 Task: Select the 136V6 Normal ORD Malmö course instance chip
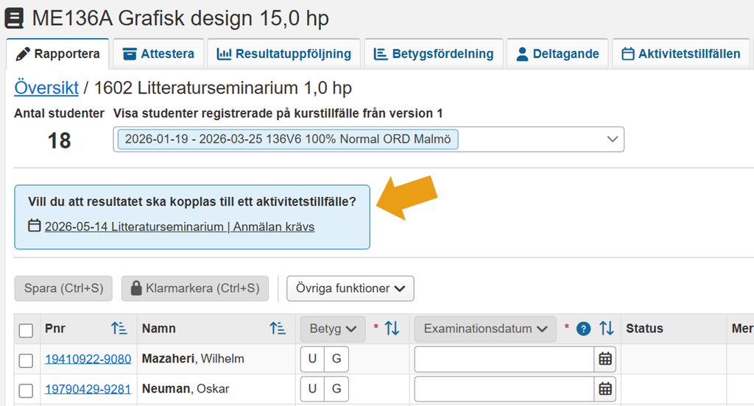coord(288,139)
